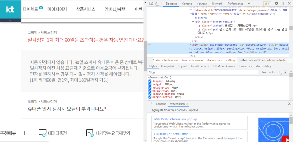The image size is (293, 142).
Task: Collapse the div.search-result node
Action: [193, 22]
